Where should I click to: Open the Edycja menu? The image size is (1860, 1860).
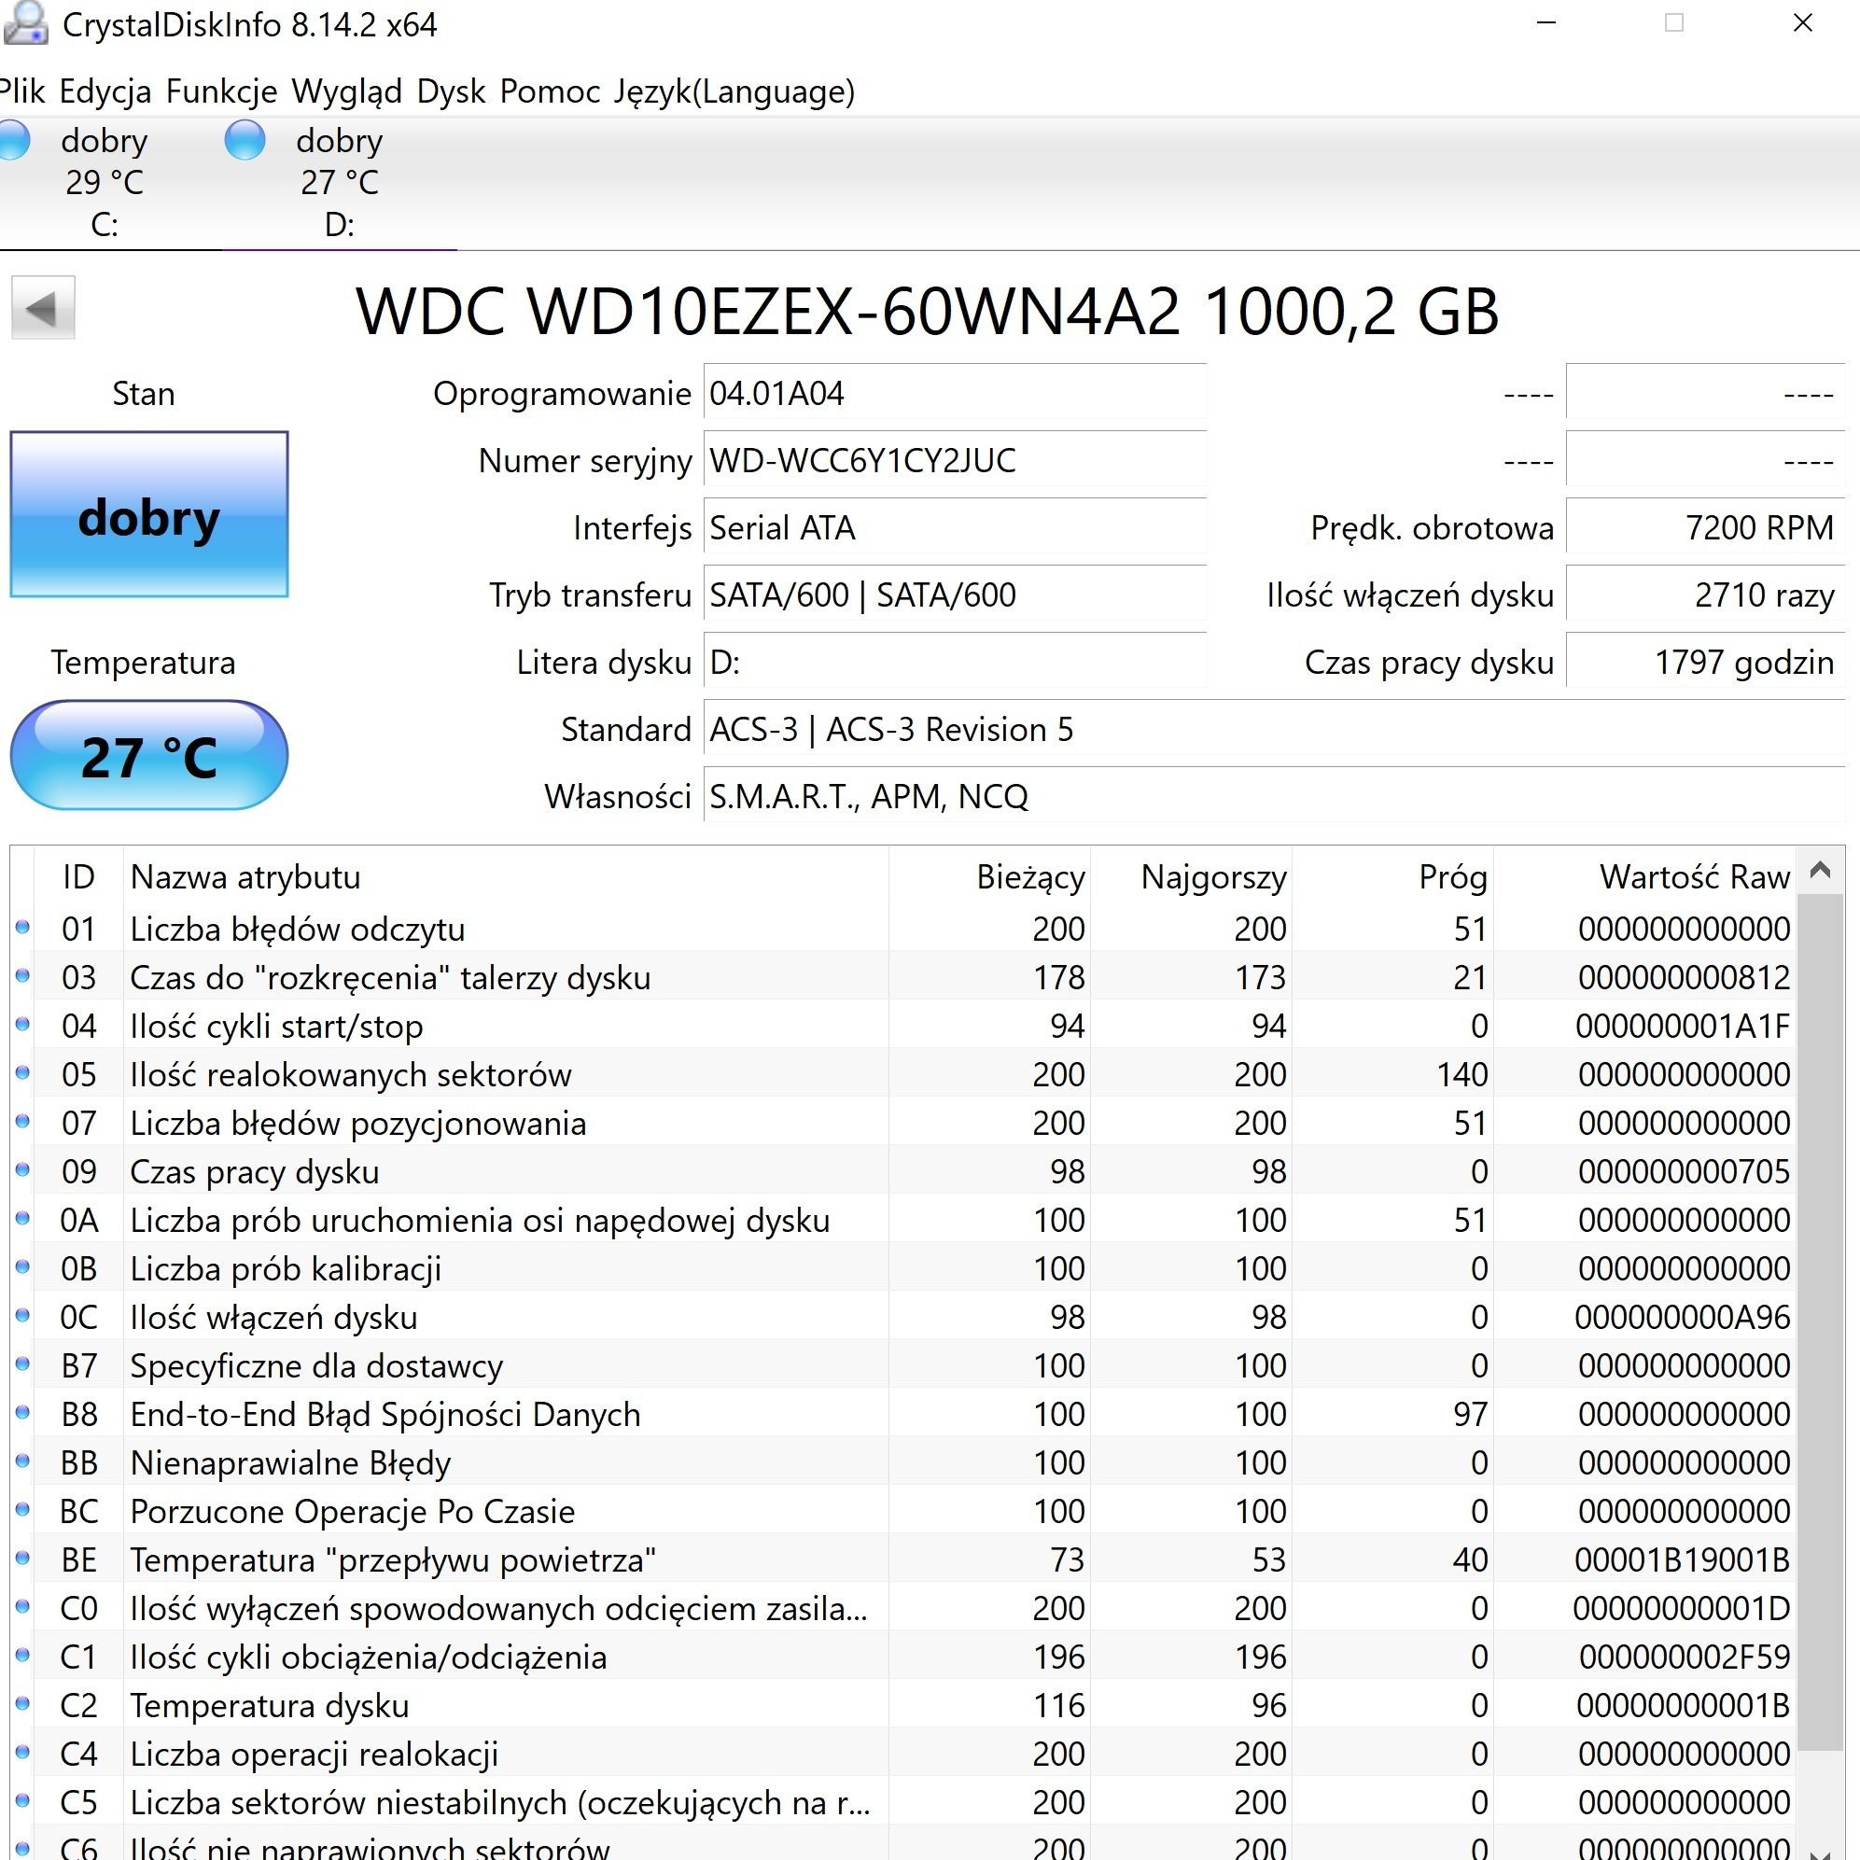105,91
